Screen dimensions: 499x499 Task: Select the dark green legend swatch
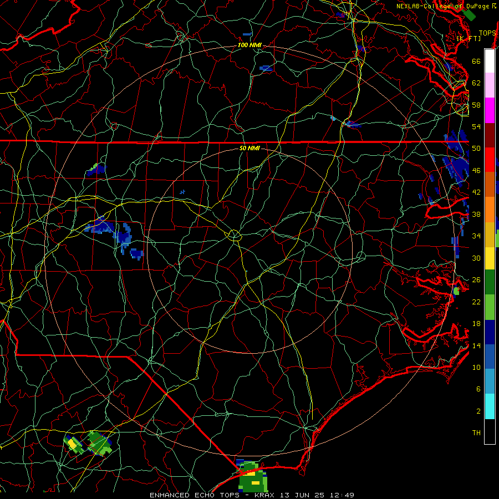(490, 282)
